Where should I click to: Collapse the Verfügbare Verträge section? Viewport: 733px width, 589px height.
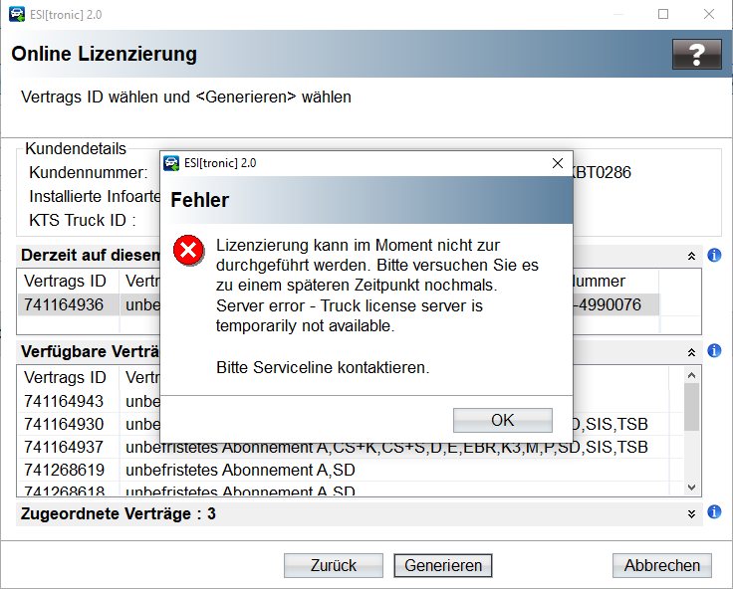click(692, 352)
